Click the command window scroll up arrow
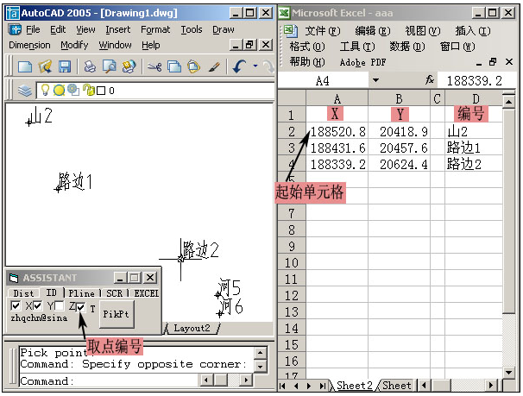Viewport: 523px width, 396px height. (260, 353)
